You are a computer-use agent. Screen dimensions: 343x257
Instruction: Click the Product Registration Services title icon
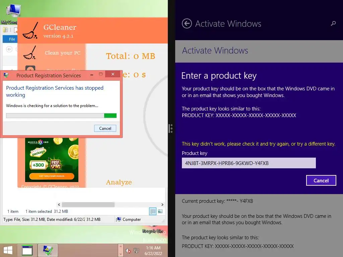coord(6,75)
